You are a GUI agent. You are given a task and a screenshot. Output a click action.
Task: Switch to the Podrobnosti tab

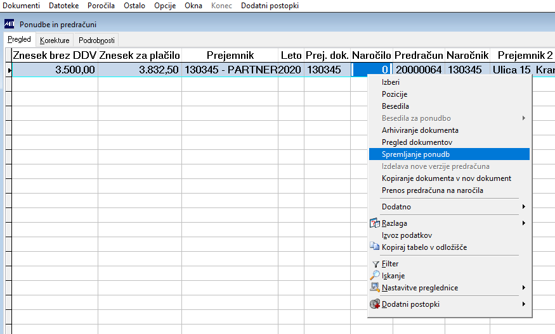click(96, 40)
